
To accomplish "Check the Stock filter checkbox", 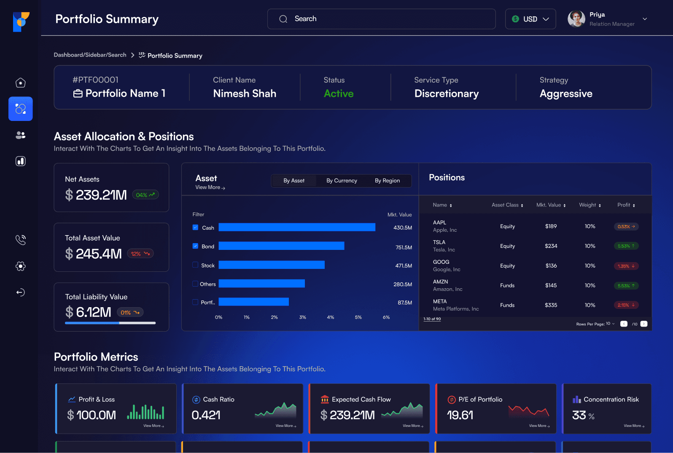I will click(x=195, y=265).
